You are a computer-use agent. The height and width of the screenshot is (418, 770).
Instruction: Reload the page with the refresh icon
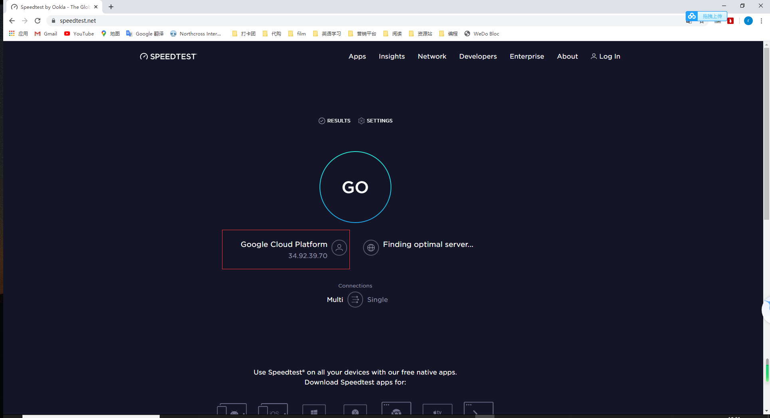click(38, 21)
